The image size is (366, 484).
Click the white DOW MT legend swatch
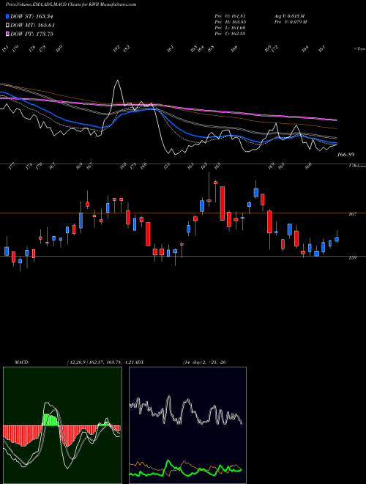(8, 25)
